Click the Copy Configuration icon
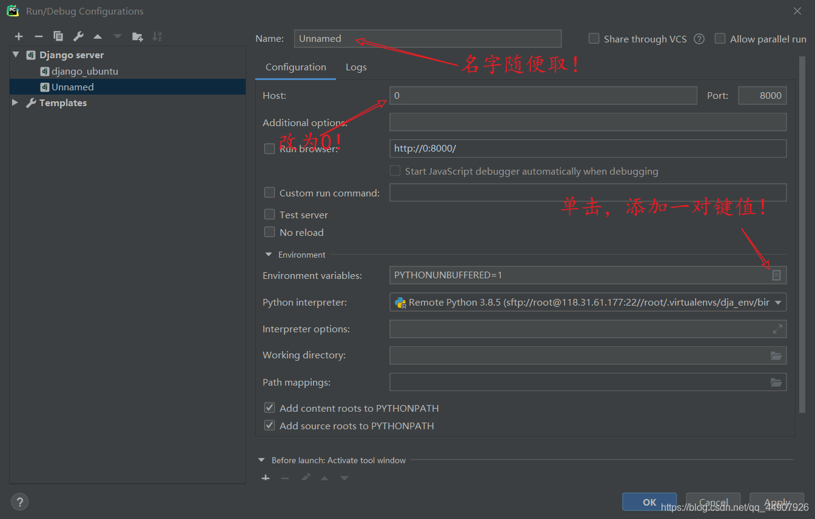This screenshot has height=519, width=815. [58, 36]
